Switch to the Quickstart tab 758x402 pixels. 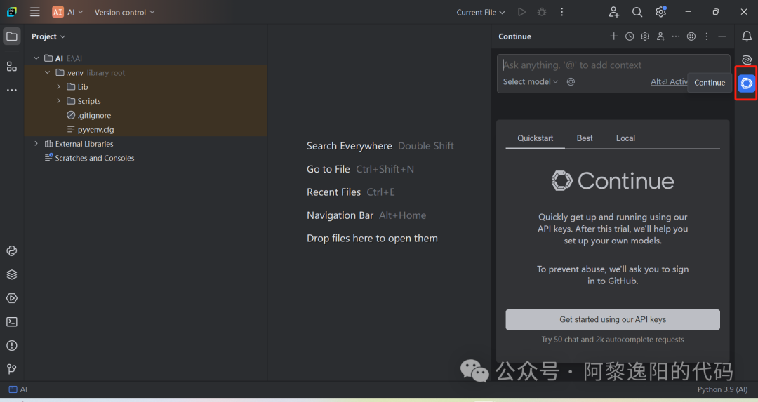tap(535, 138)
